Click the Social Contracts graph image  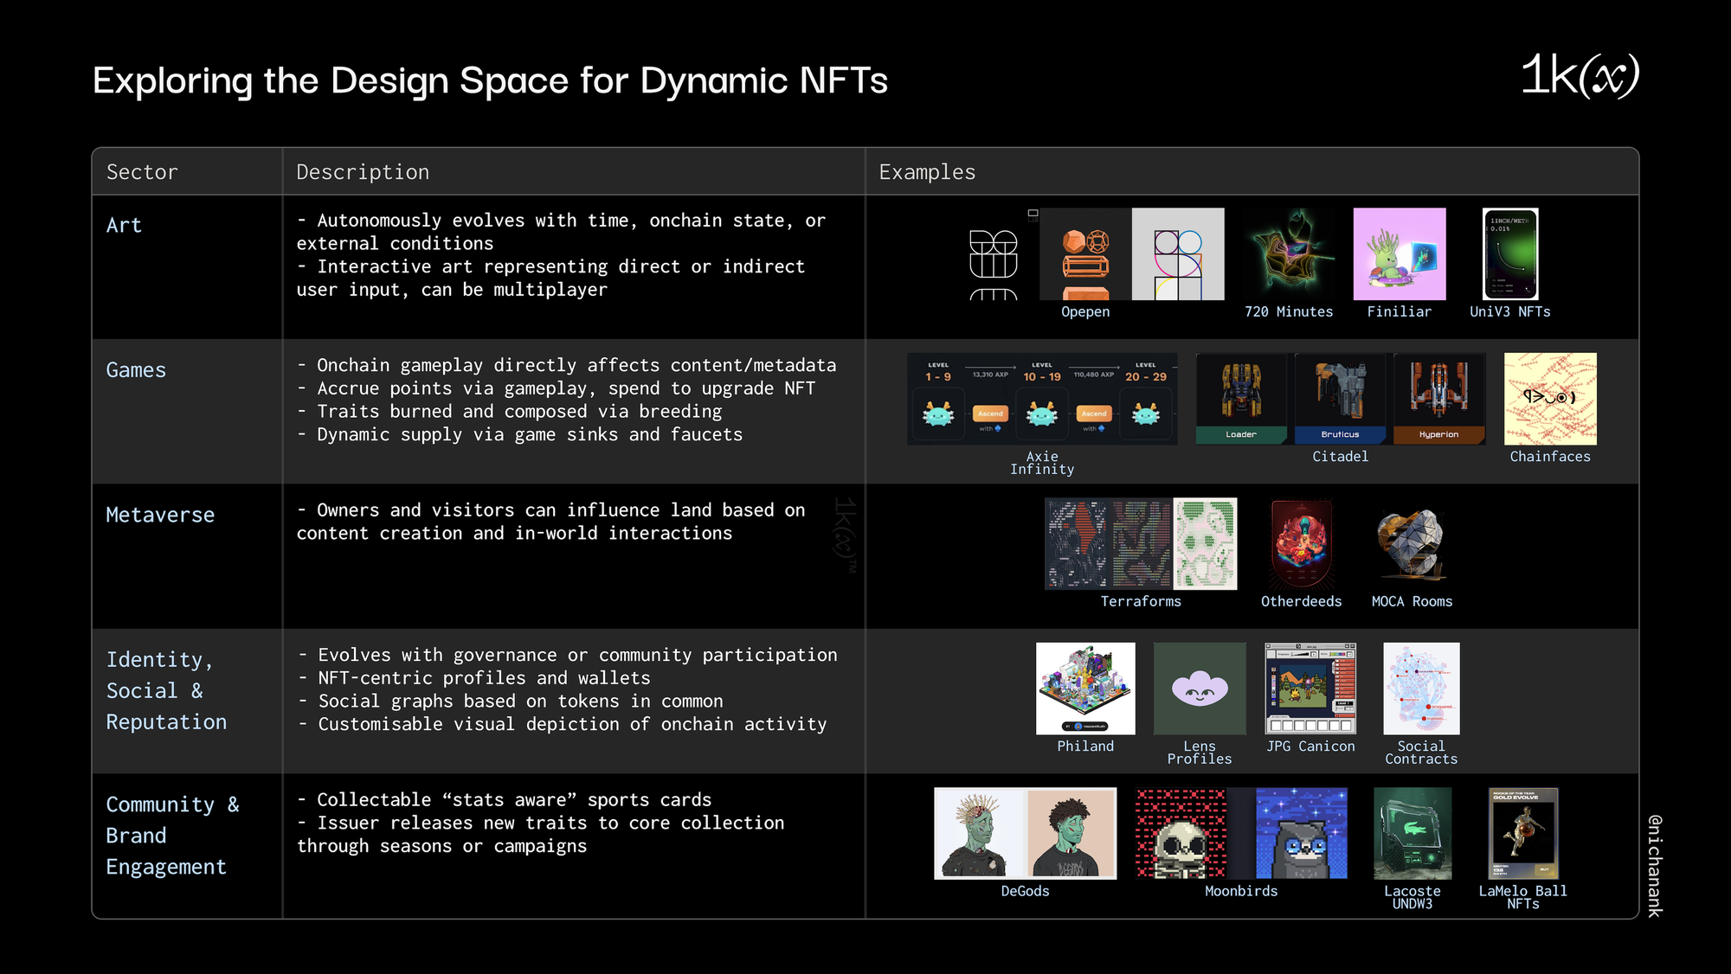coord(1421,689)
